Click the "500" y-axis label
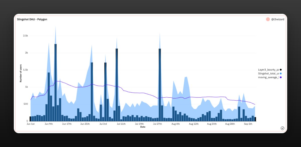 click(x=26, y=104)
